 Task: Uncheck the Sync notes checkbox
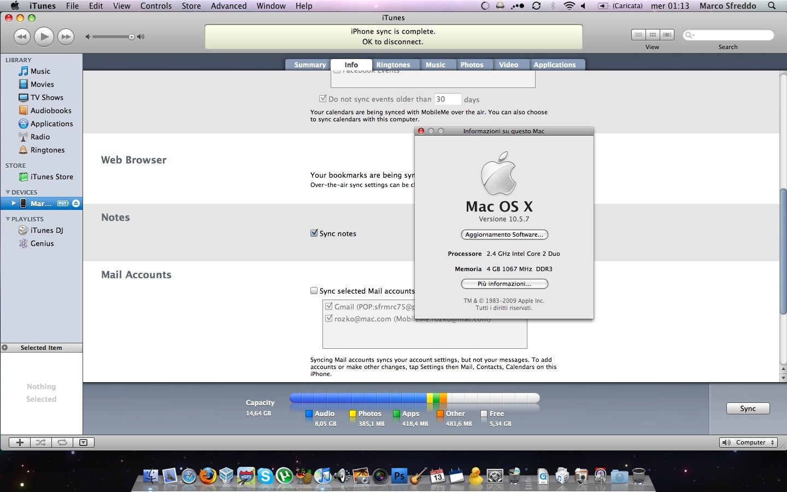click(314, 233)
